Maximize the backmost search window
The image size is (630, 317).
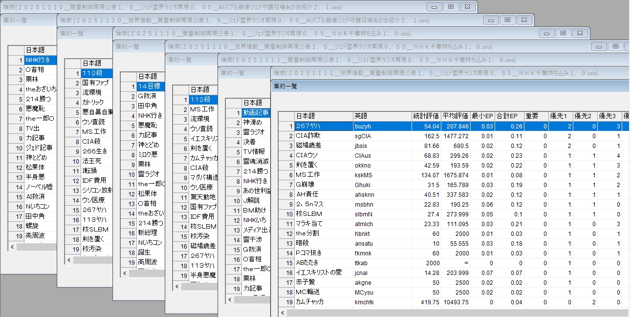pos(451,7)
